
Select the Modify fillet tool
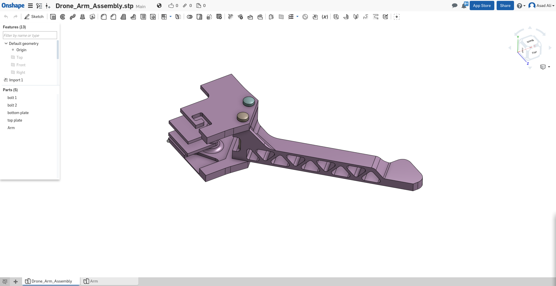231,17
